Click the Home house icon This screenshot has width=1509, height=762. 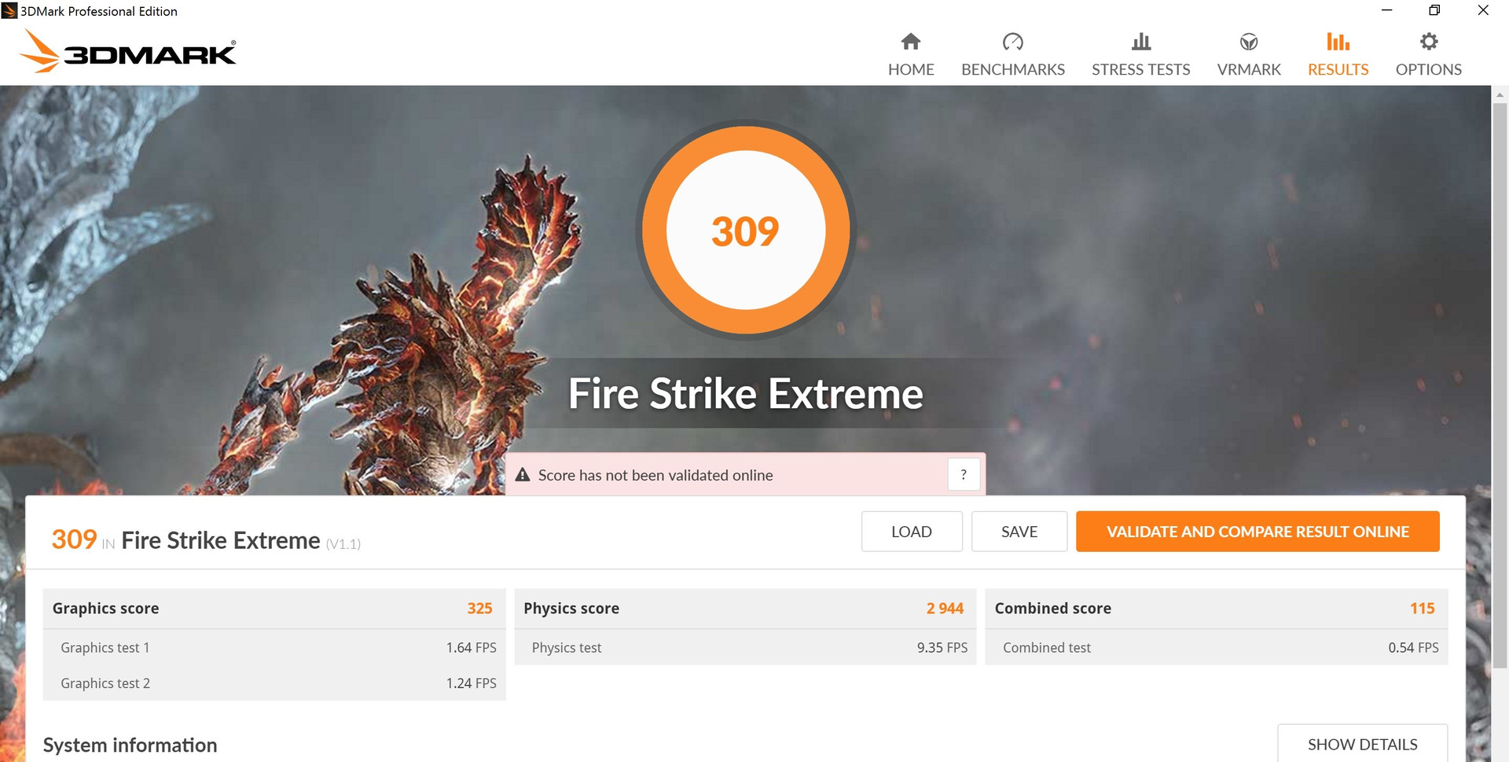pyautogui.click(x=911, y=41)
